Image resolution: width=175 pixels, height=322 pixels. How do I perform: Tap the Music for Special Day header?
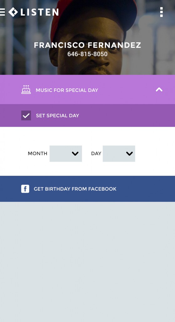point(88,90)
